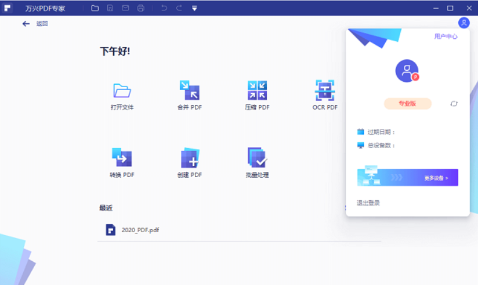The height and width of the screenshot is (285, 478).
Task: Click the refresh icon beside 专业版 badge
Action: tap(454, 104)
